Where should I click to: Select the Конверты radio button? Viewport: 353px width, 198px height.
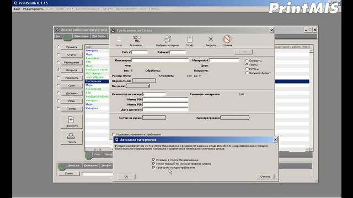point(247,61)
